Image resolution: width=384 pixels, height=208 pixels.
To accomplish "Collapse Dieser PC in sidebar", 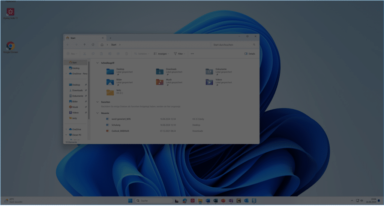I will click(x=66, y=135).
